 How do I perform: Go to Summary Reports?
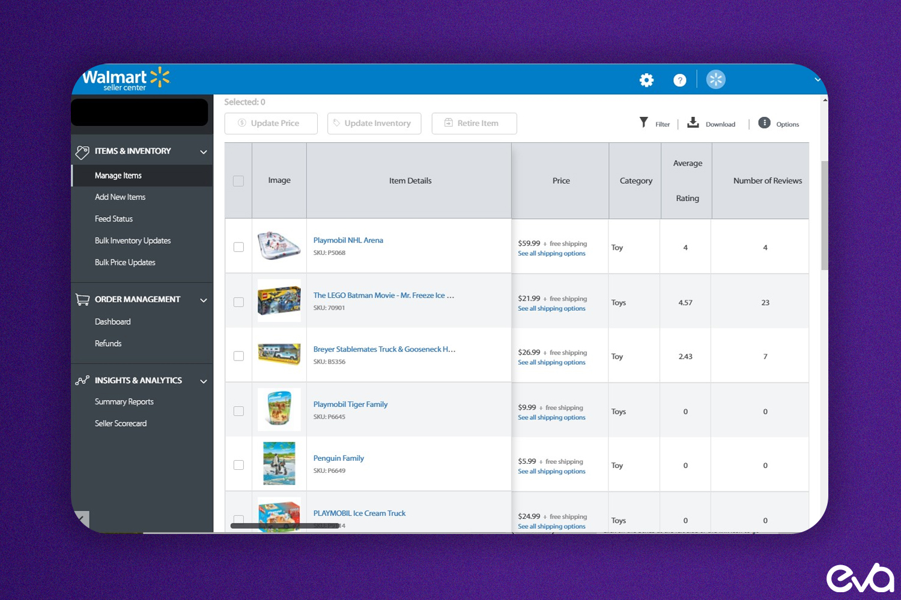click(124, 401)
